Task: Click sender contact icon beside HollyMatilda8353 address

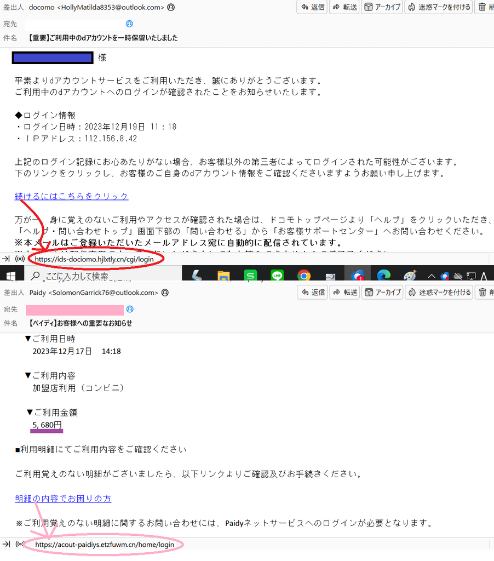Action: pyautogui.click(x=171, y=7)
